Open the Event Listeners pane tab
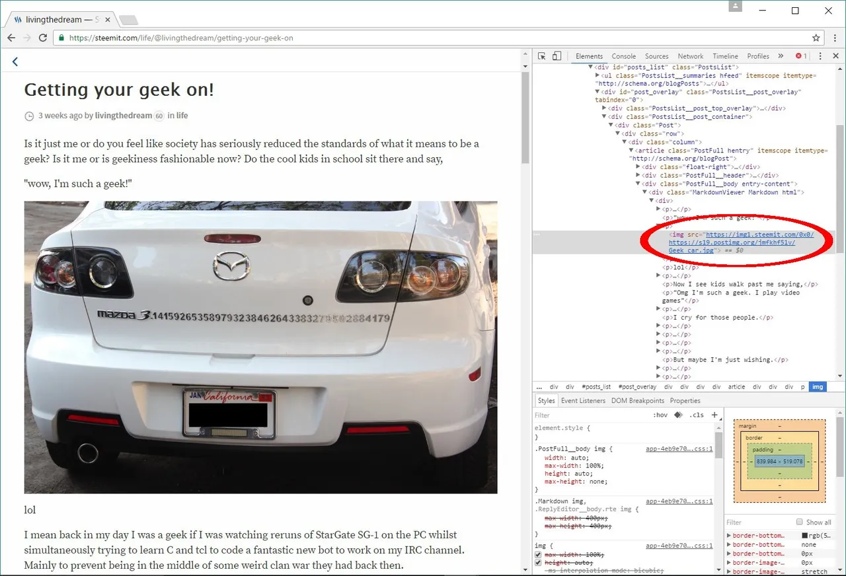This screenshot has height=576, width=846. pyautogui.click(x=583, y=401)
